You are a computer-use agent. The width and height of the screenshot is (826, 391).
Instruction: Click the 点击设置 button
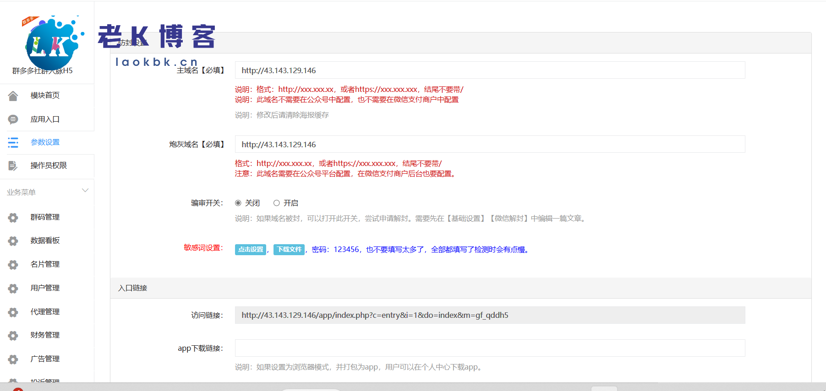click(251, 250)
